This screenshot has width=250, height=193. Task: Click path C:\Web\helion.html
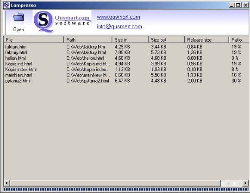click(85, 58)
